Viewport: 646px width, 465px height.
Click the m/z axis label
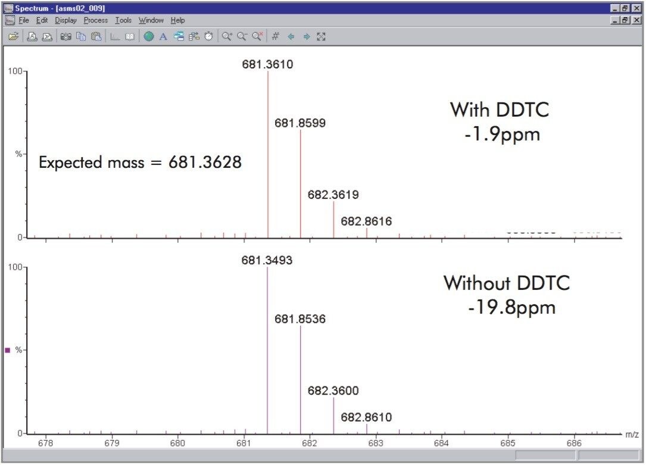(x=632, y=435)
